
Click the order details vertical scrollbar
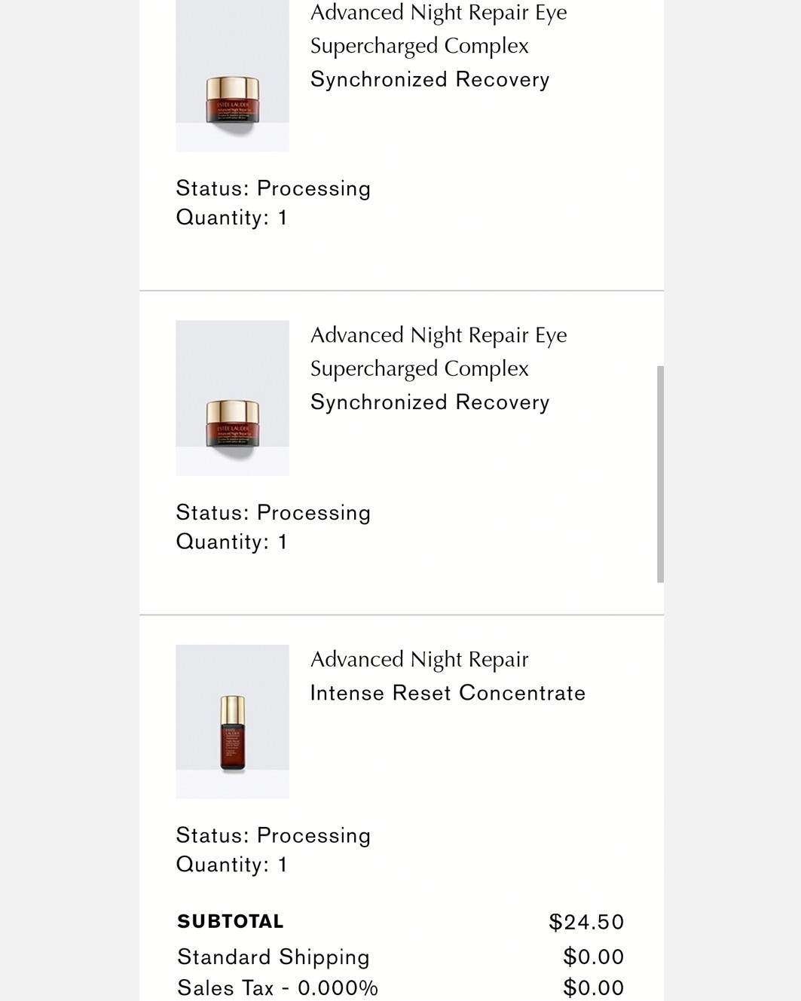click(x=660, y=475)
